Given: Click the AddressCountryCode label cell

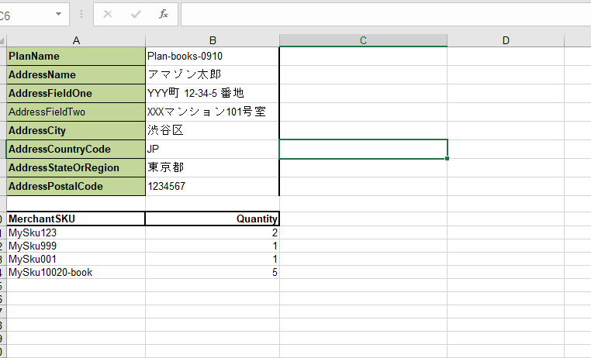Looking at the screenshot, I should click(x=76, y=149).
